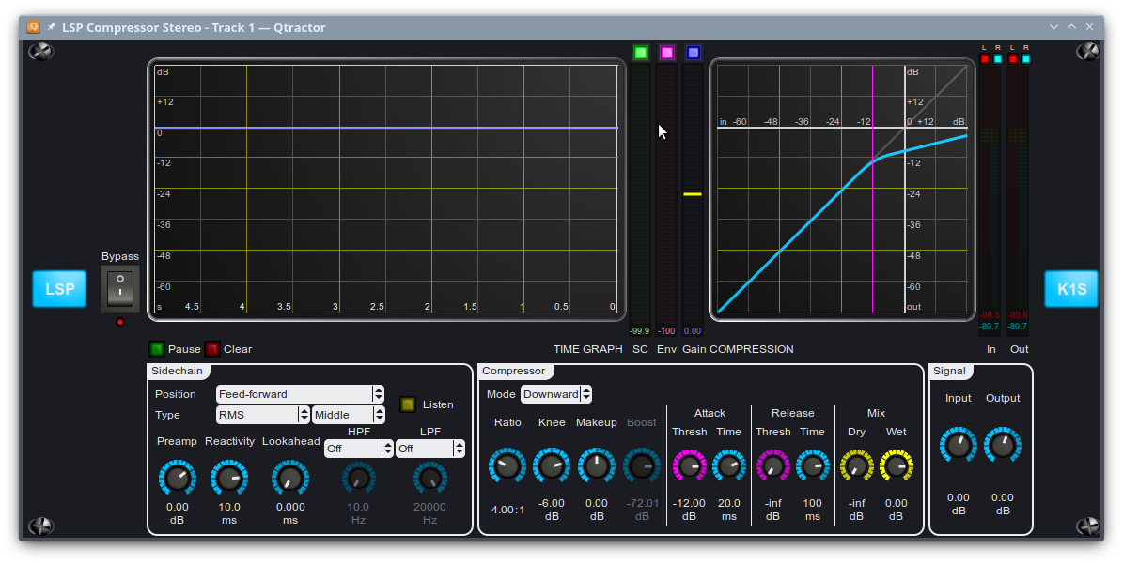Click the K1S plugin badge
The image size is (1123, 564).
point(1071,289)
